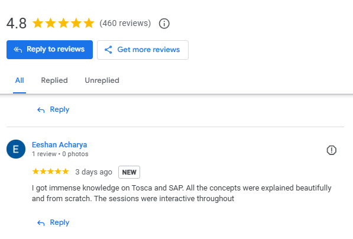Click the overall 4.8 star rating stars
Viewport: 353px width, 239px height.
(63, 23)
